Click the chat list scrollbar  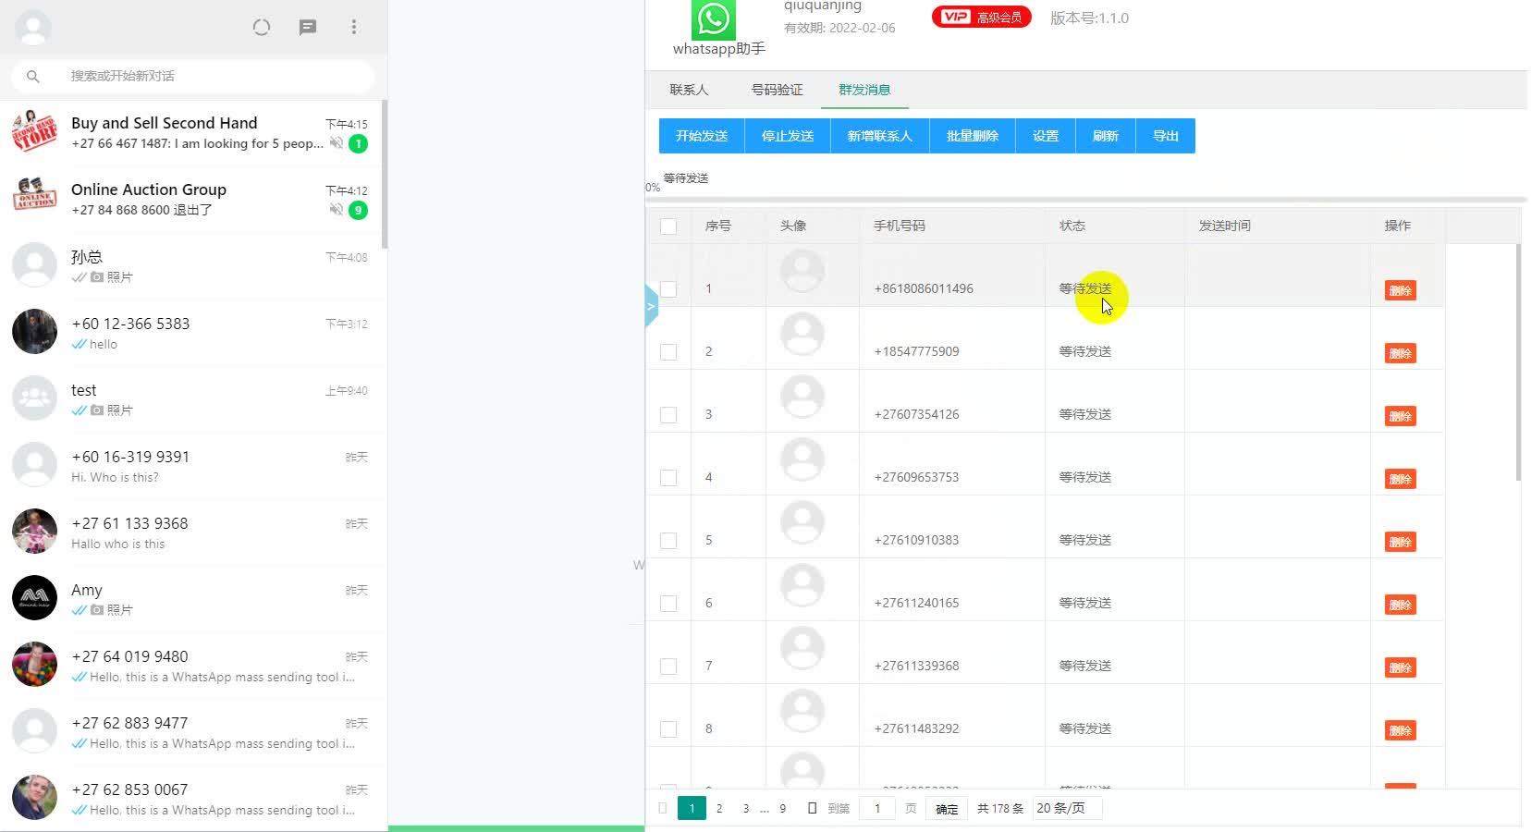[385, 176]
